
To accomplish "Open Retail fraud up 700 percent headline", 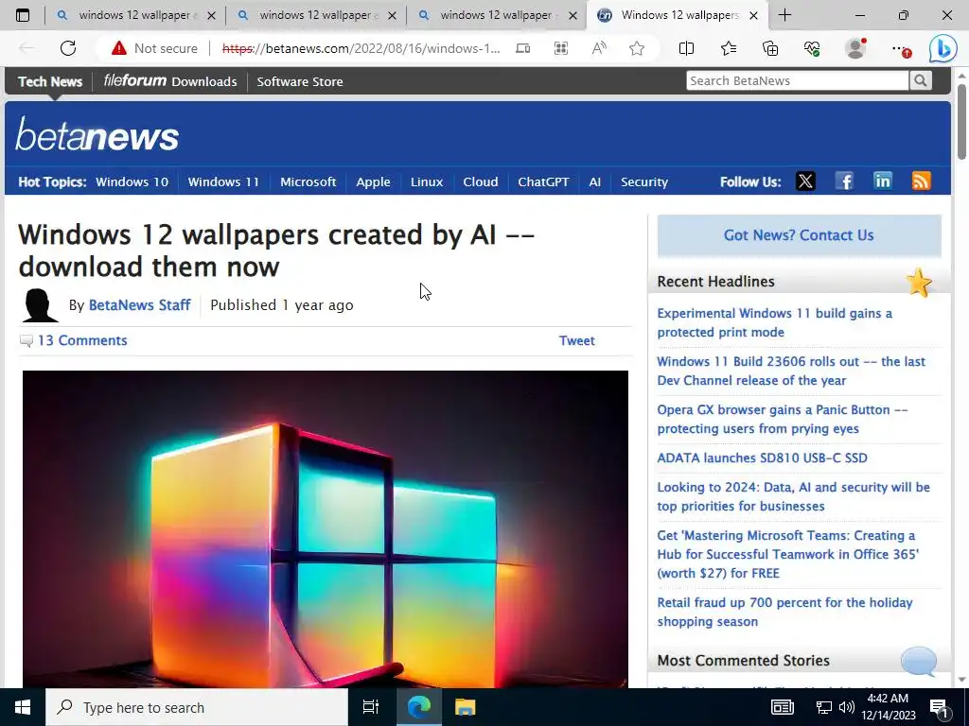I will click(784, 612).
